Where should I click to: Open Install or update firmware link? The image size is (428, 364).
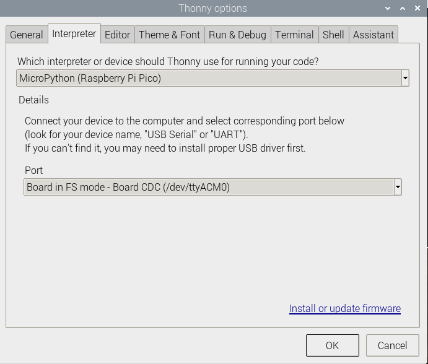[345, 309]
